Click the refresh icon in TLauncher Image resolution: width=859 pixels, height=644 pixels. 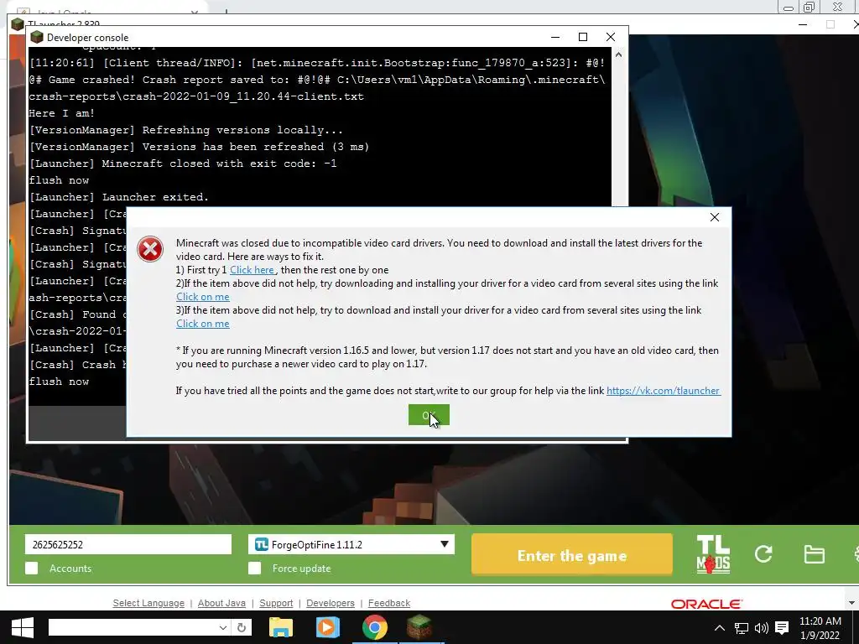pyautogui.click(x=763, y=554)
